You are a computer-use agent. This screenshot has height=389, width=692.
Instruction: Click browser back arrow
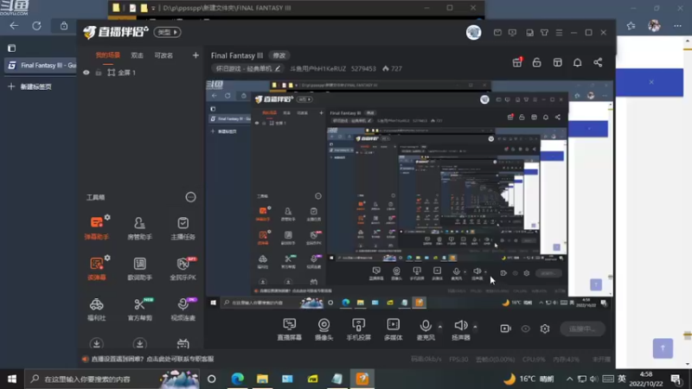(14, 26)
